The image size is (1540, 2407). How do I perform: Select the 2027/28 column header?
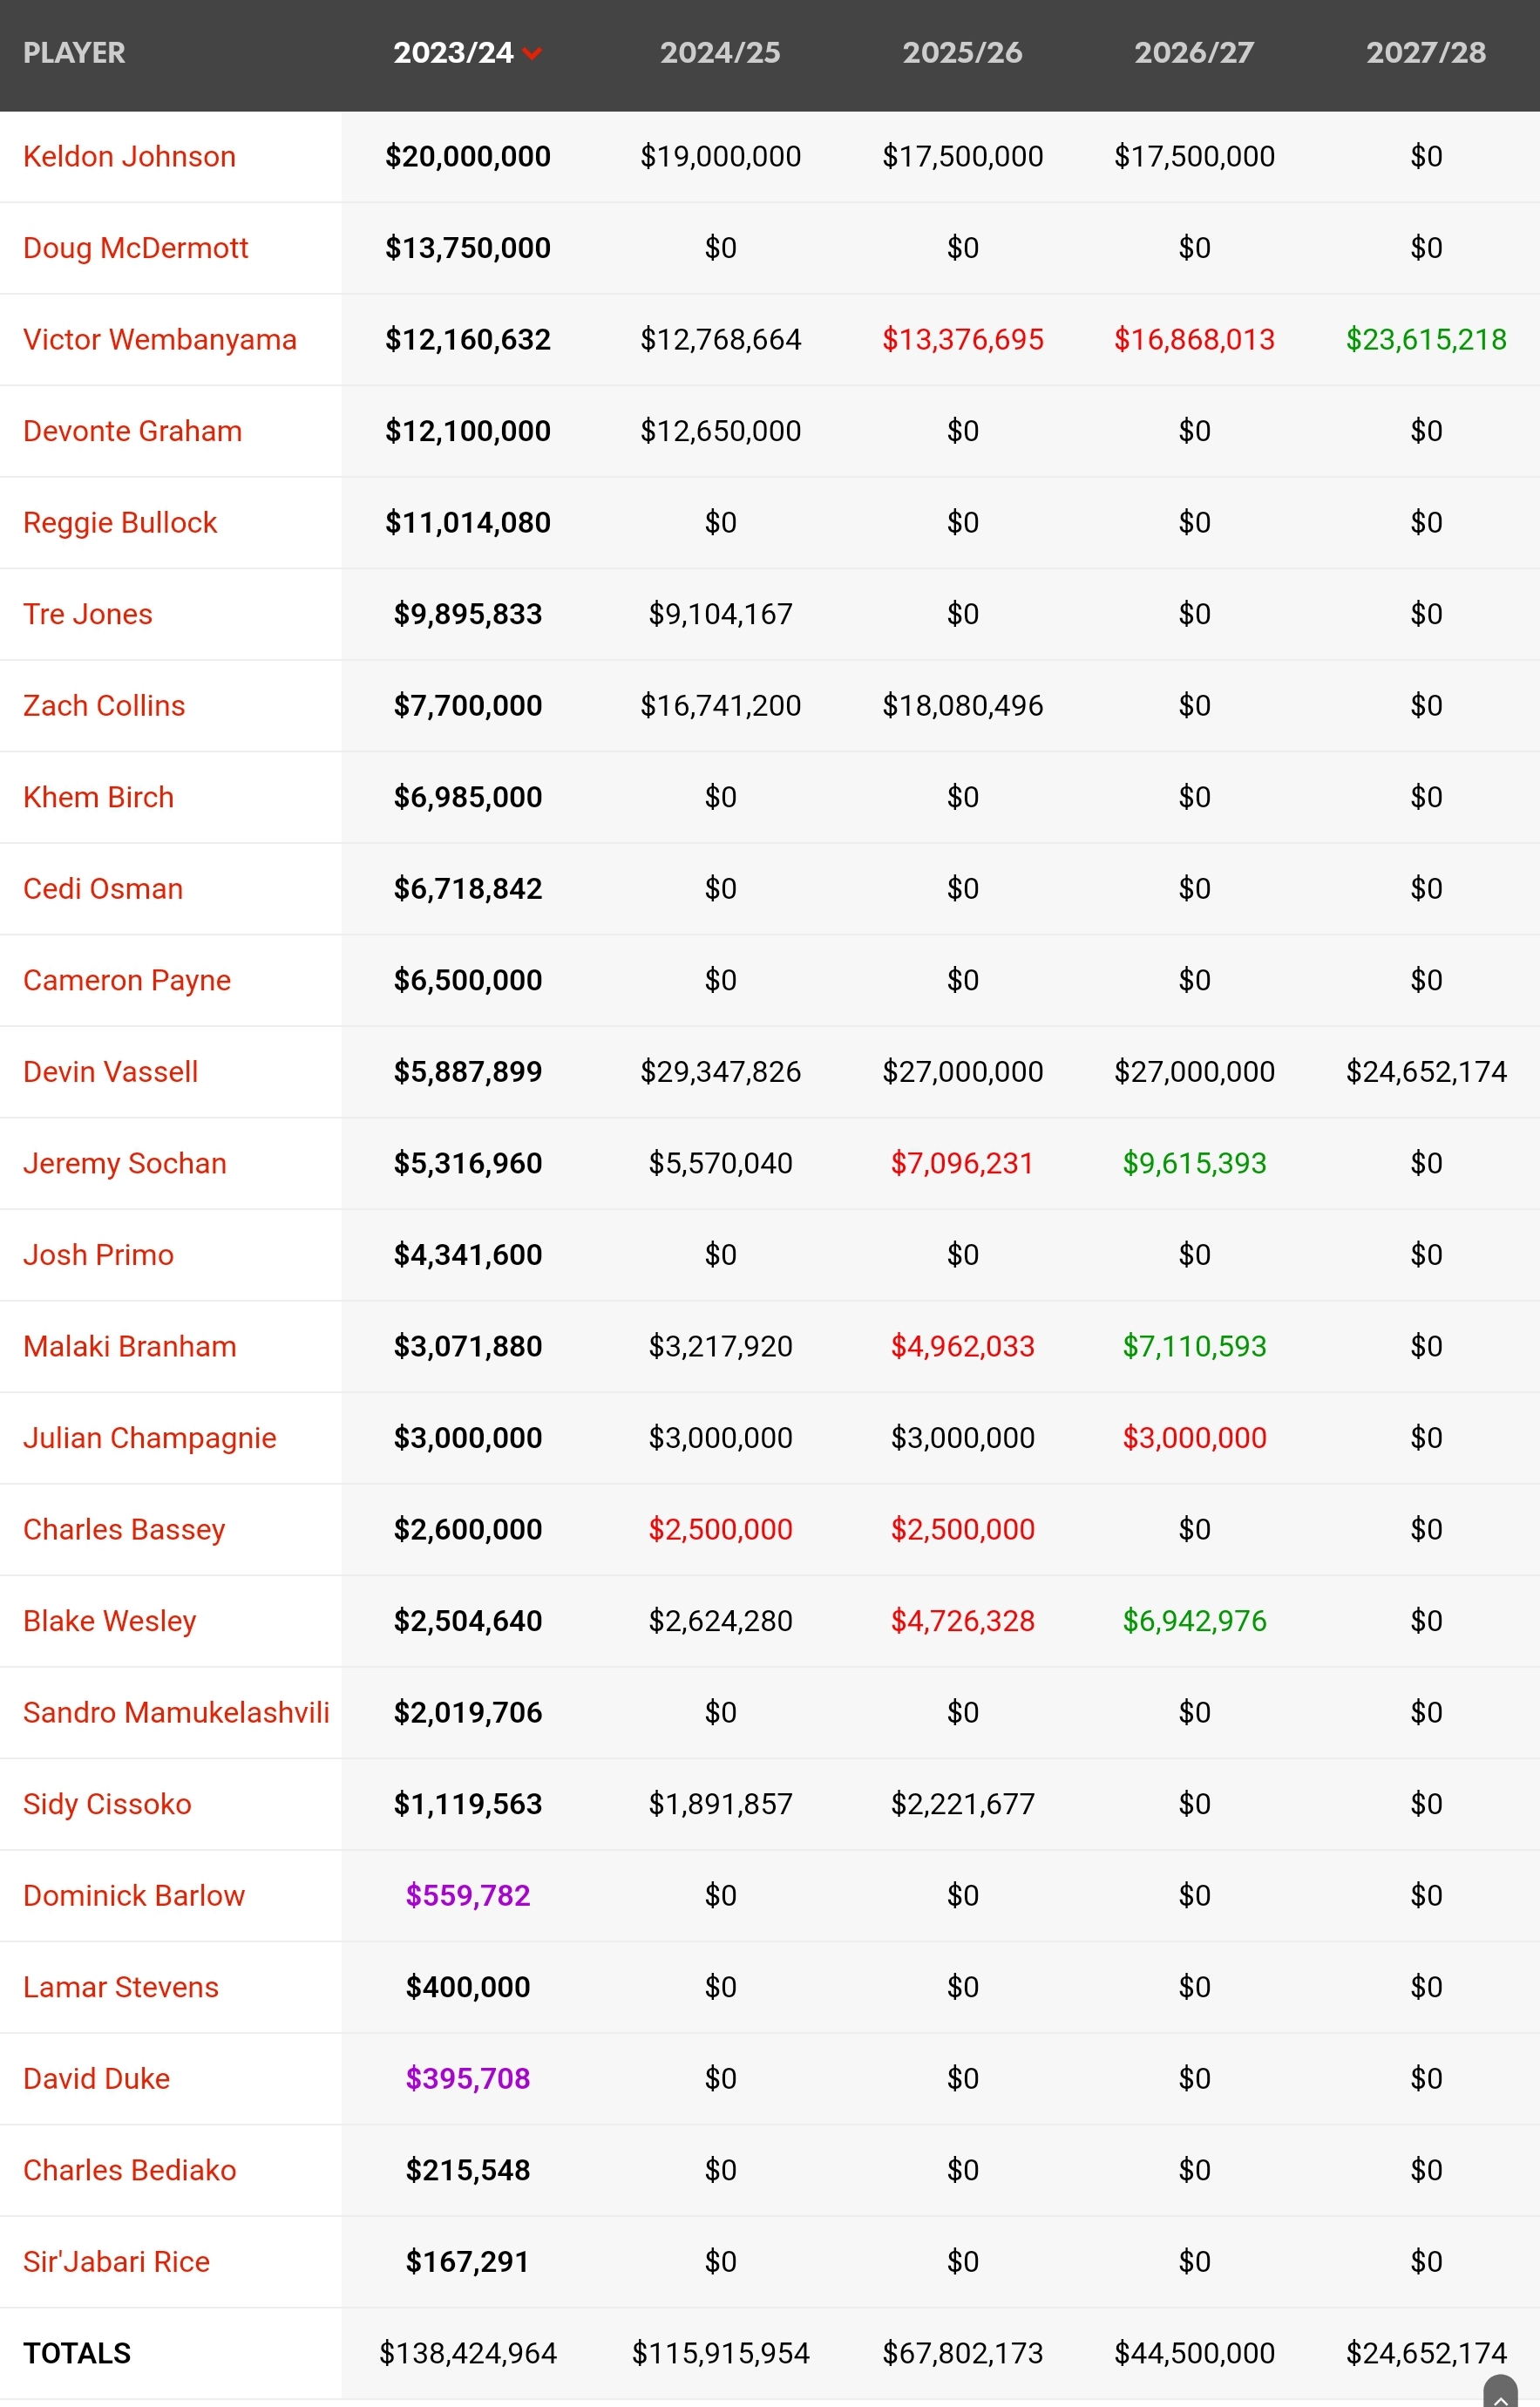point(1426,53)
